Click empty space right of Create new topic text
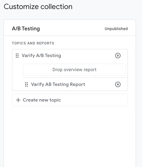This screenshot has height=167, width=142. point(94,100)
